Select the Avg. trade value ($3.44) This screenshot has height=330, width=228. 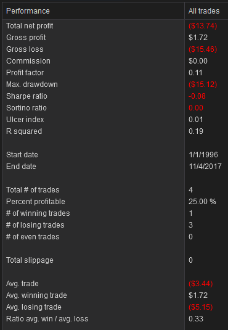(201, 284)
